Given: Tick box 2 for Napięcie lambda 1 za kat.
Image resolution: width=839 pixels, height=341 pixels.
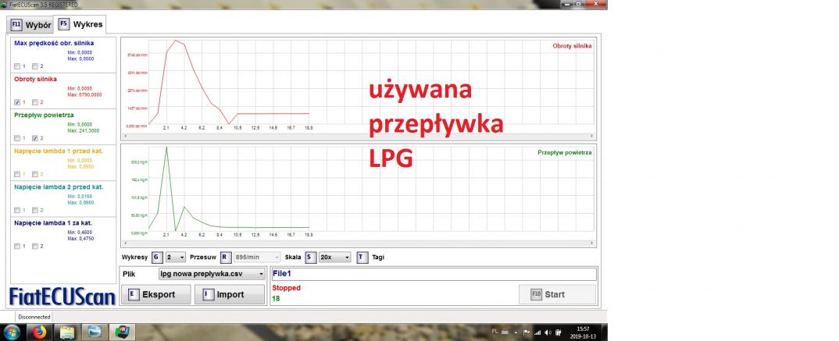Looking at the screenshot, I should tap(35, 247).
